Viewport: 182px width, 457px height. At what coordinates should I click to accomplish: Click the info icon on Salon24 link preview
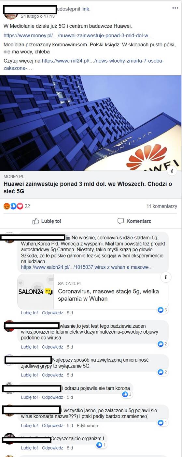pyautogui.click(x=165, y=277)
